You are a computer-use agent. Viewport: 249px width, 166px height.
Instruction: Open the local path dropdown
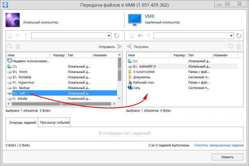click(x=109, y=36)
